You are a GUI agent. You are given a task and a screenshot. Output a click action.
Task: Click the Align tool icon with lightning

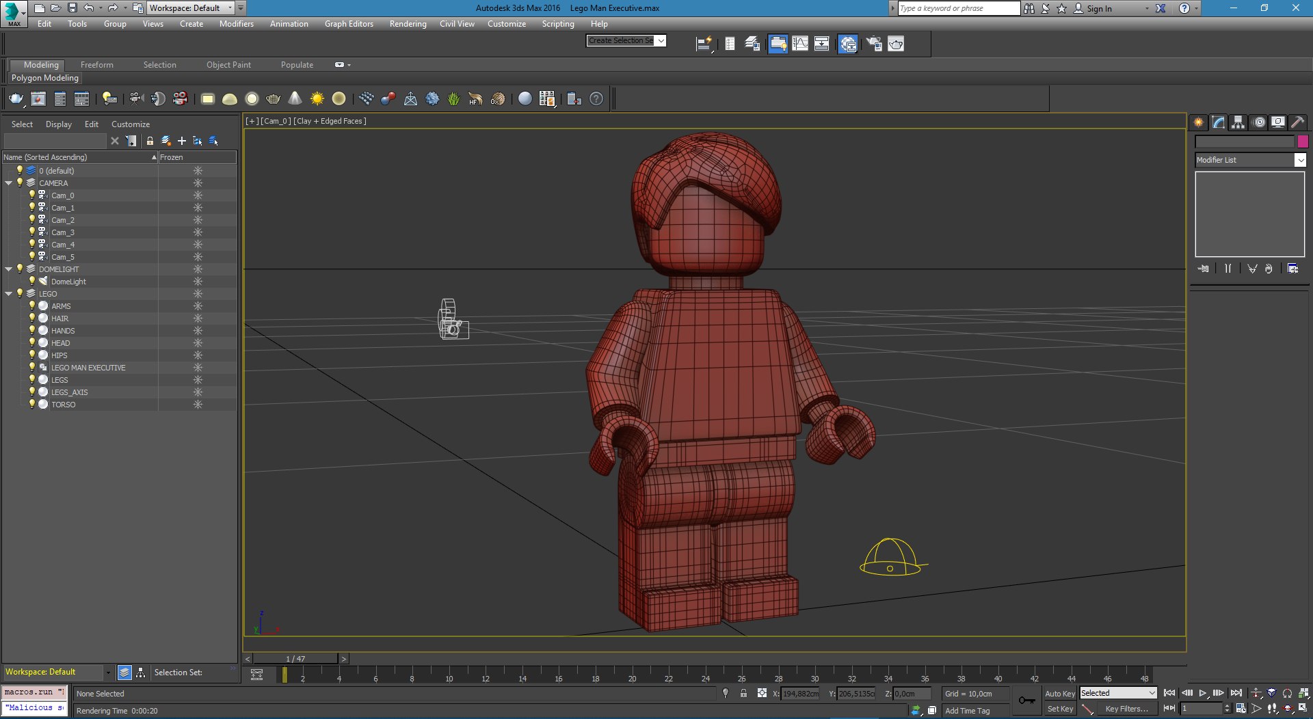point(704,44)
